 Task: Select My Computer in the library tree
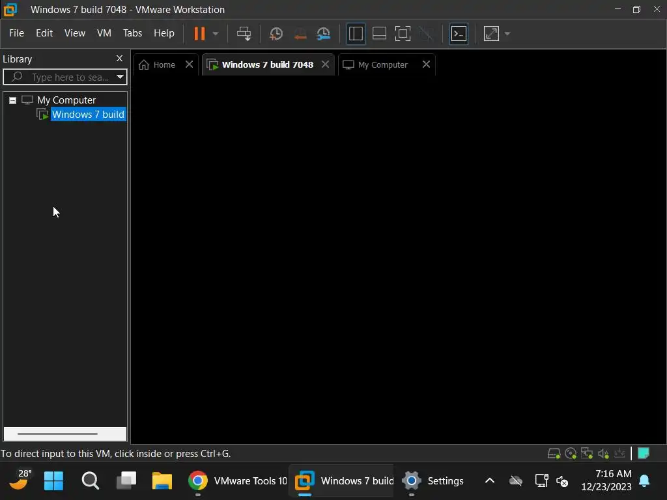pos(66,100)
